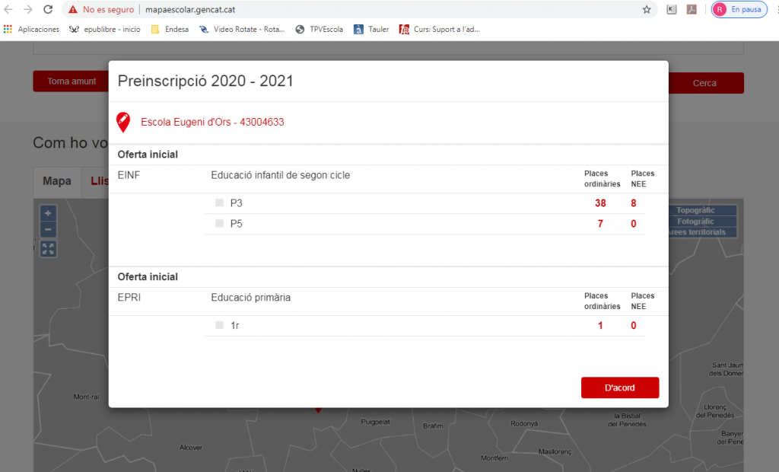Open Escola Eugeni d'Ors school link
779x472 pixels.
212,123
